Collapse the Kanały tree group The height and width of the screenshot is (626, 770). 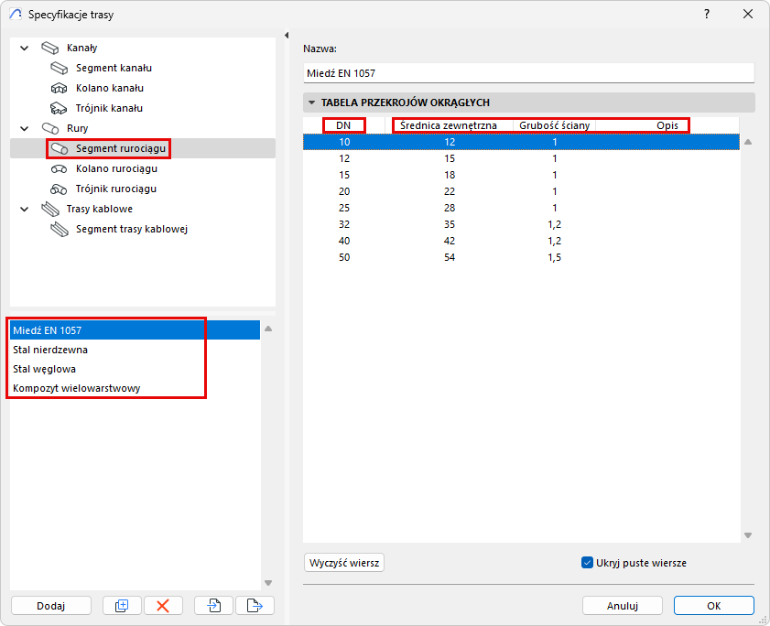click(x=24, y=49)
